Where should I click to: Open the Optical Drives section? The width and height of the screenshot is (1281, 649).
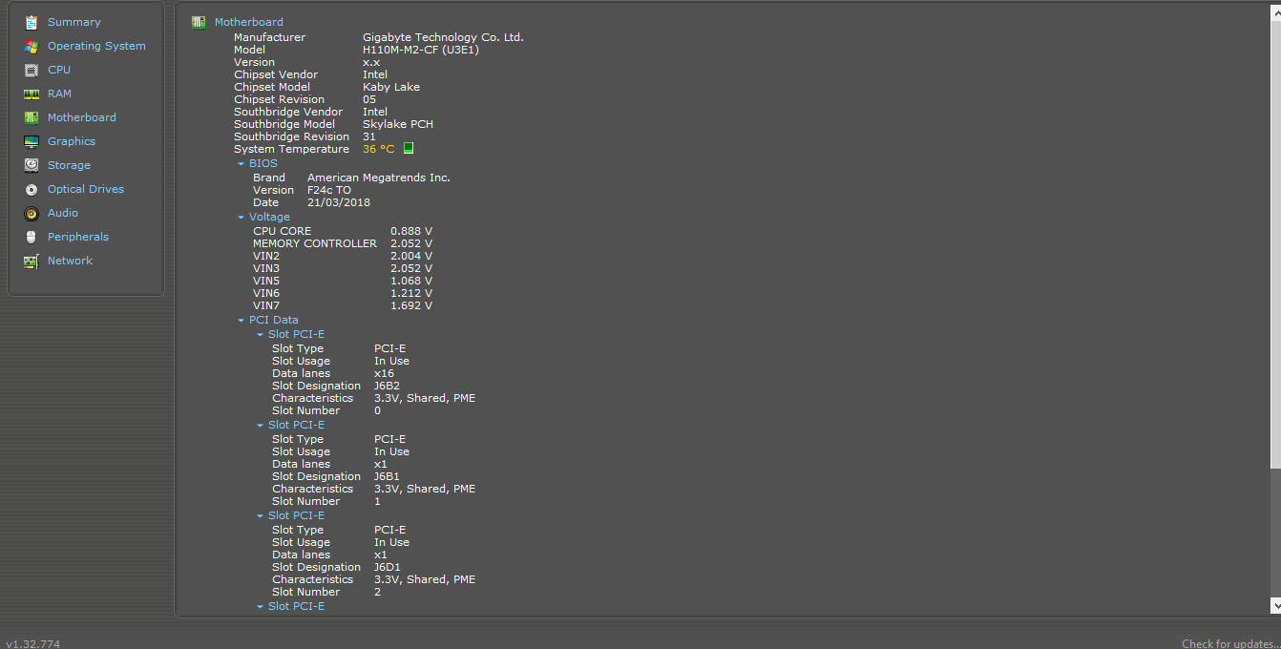pos(86,189)
